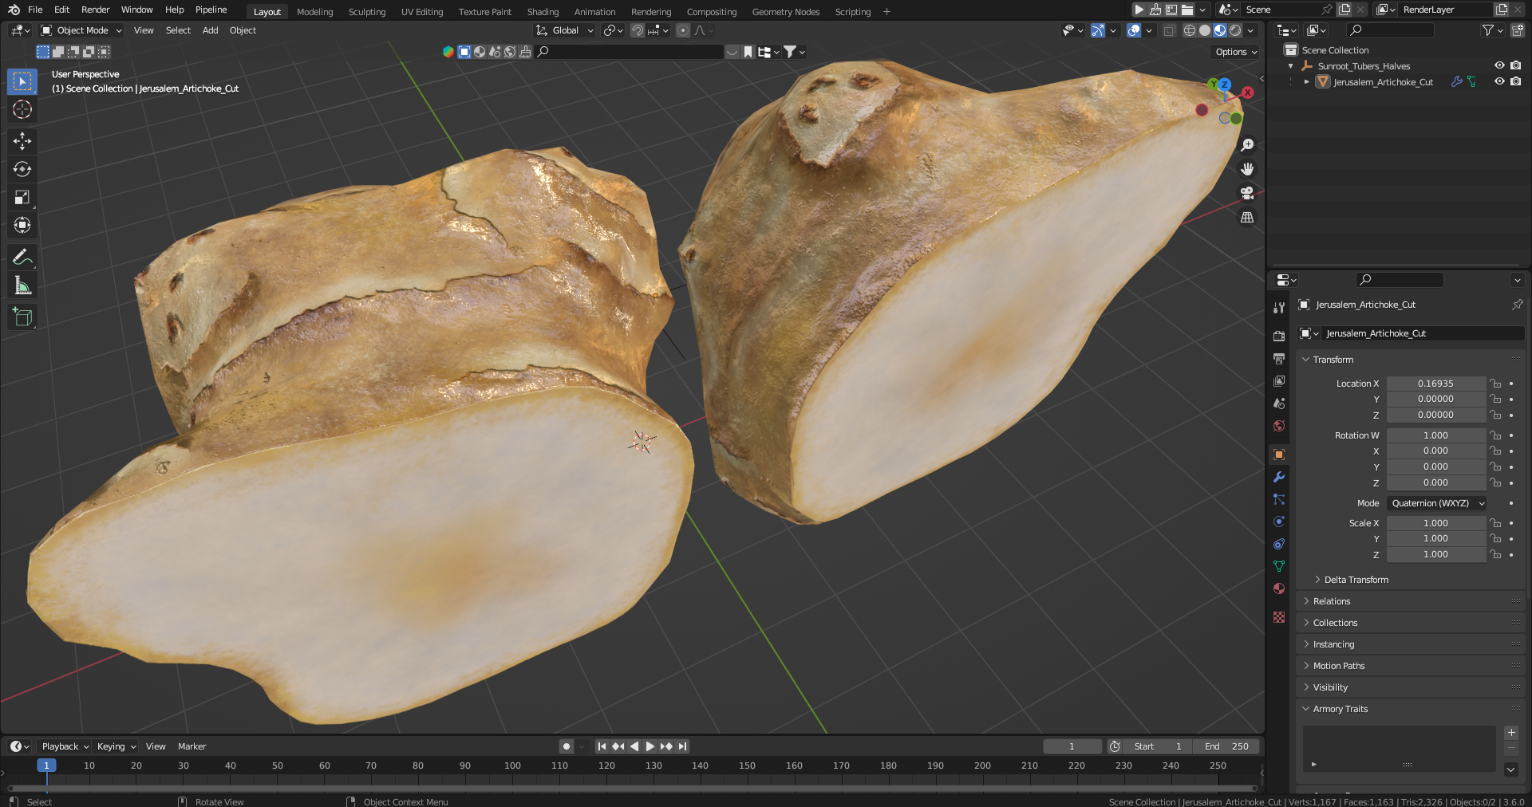Click the zoom magnifier viewport gizmo

click(1247, 145)
